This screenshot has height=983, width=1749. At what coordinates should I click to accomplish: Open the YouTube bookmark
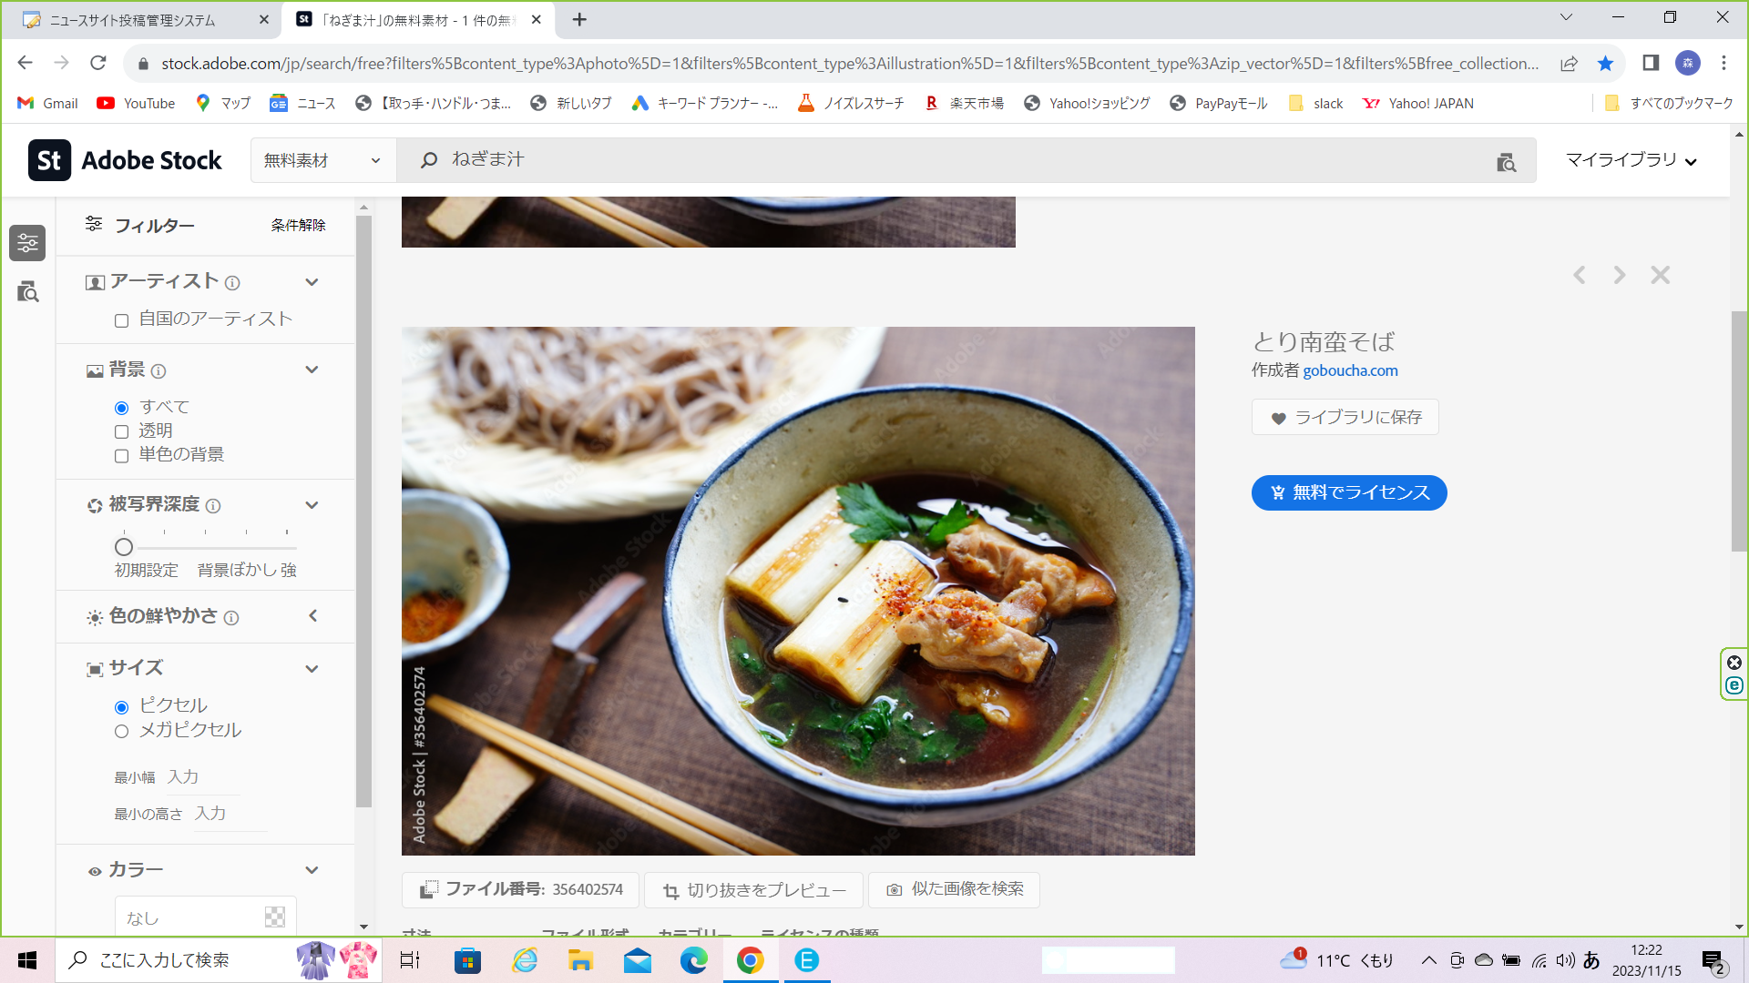[136, 104]
